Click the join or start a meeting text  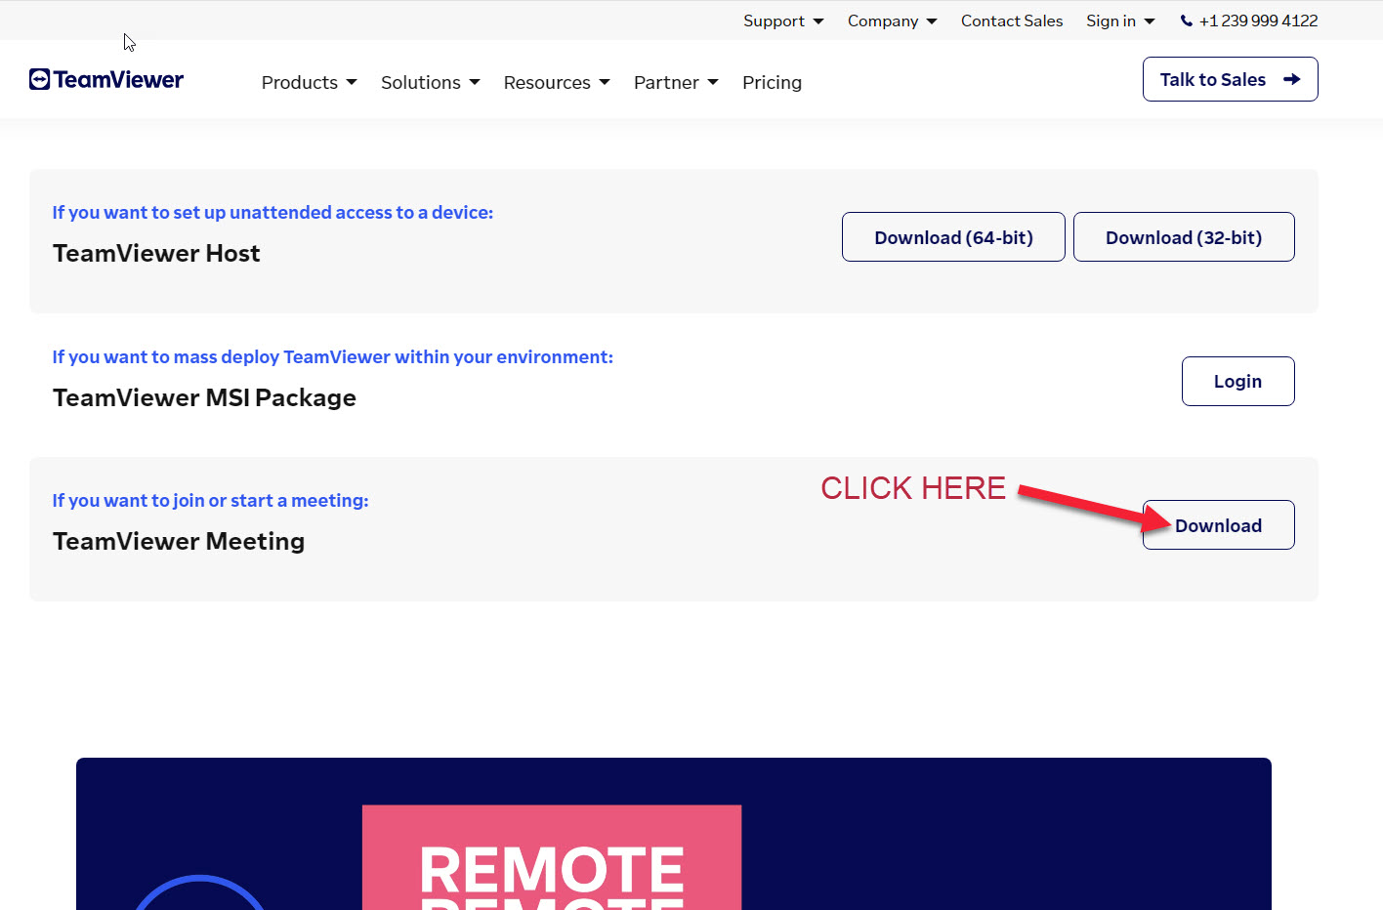(x=210, y=500)
